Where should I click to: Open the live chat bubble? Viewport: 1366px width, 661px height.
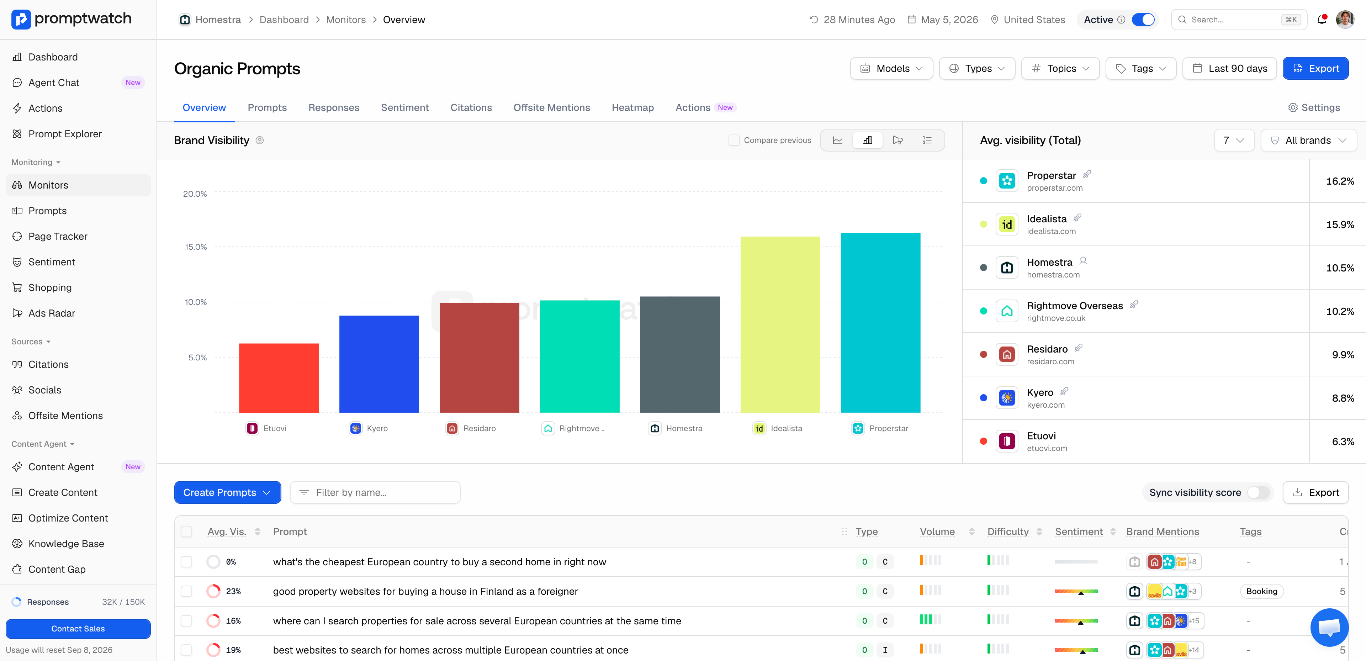point(1329,627)
